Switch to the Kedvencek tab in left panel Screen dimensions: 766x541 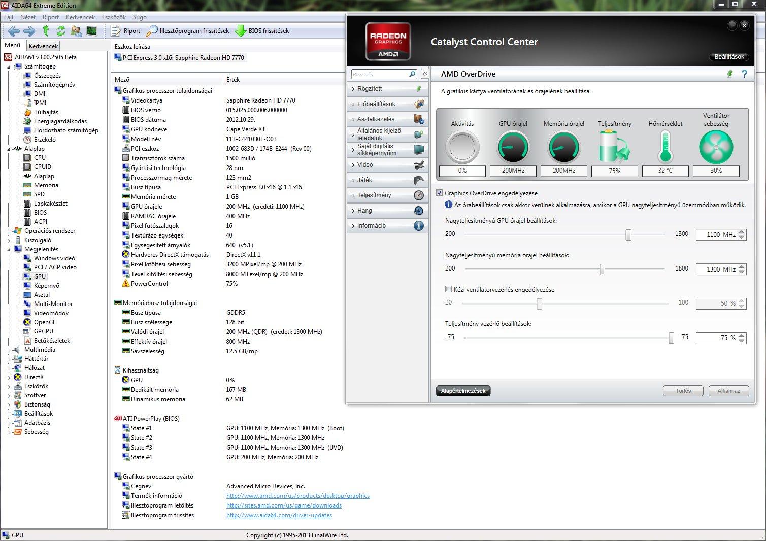43,46
